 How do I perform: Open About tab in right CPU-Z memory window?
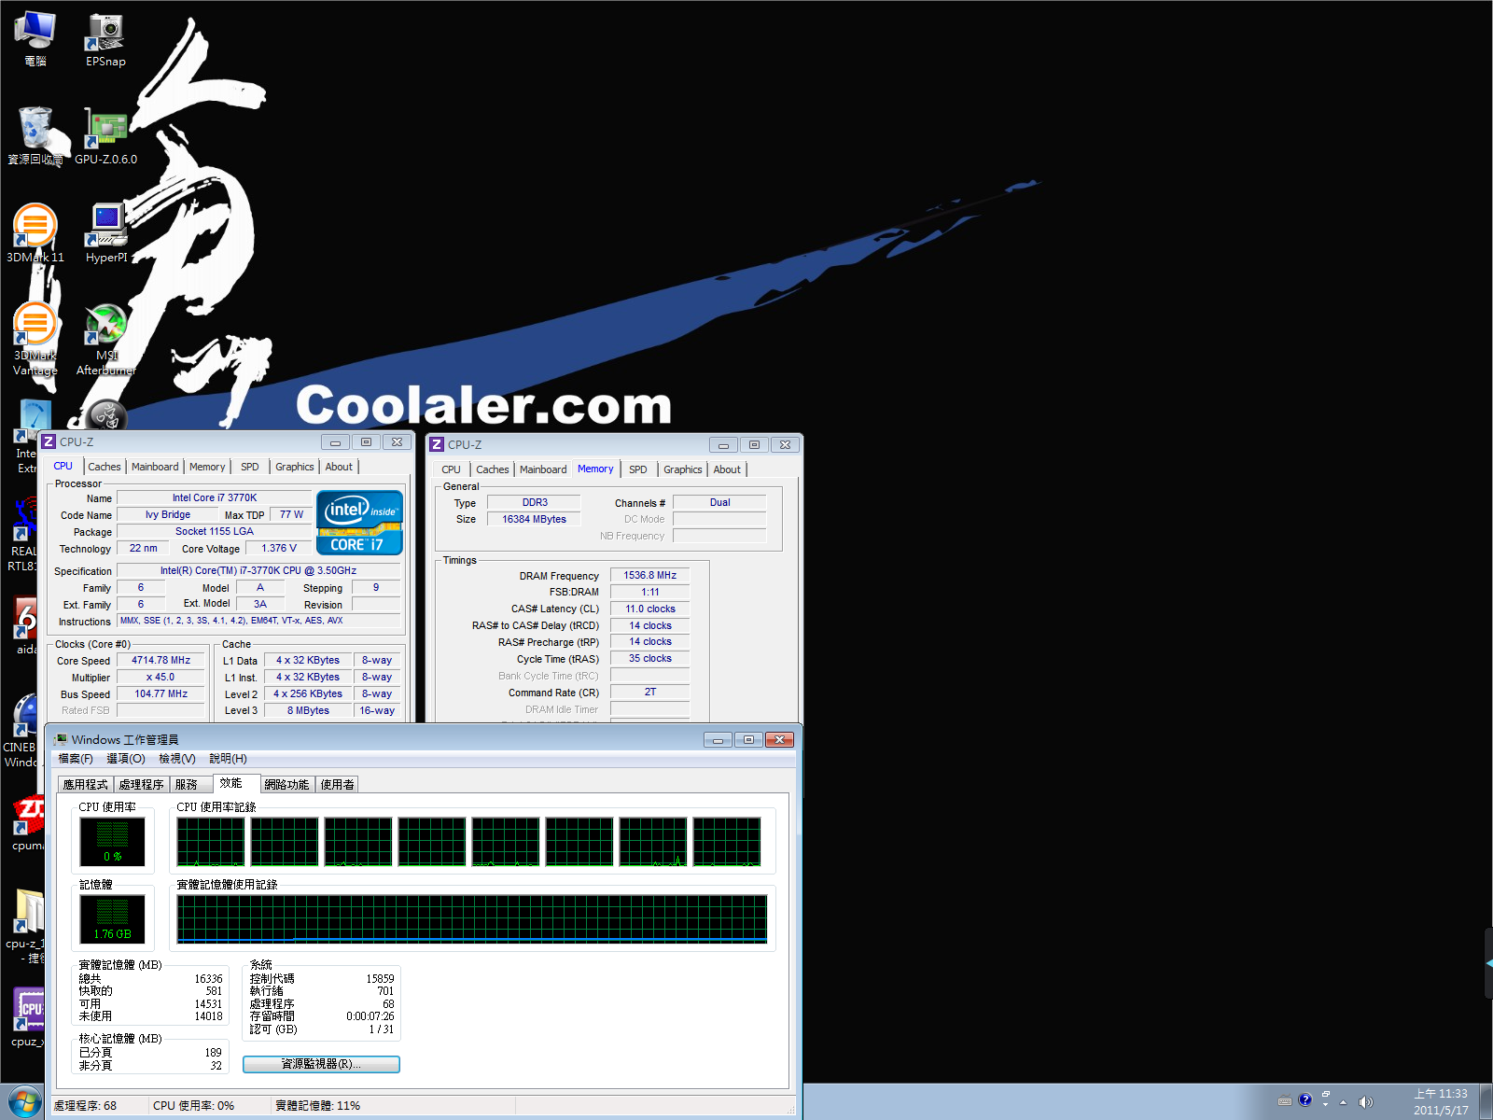pyautogui.click(x=727, y=469)
